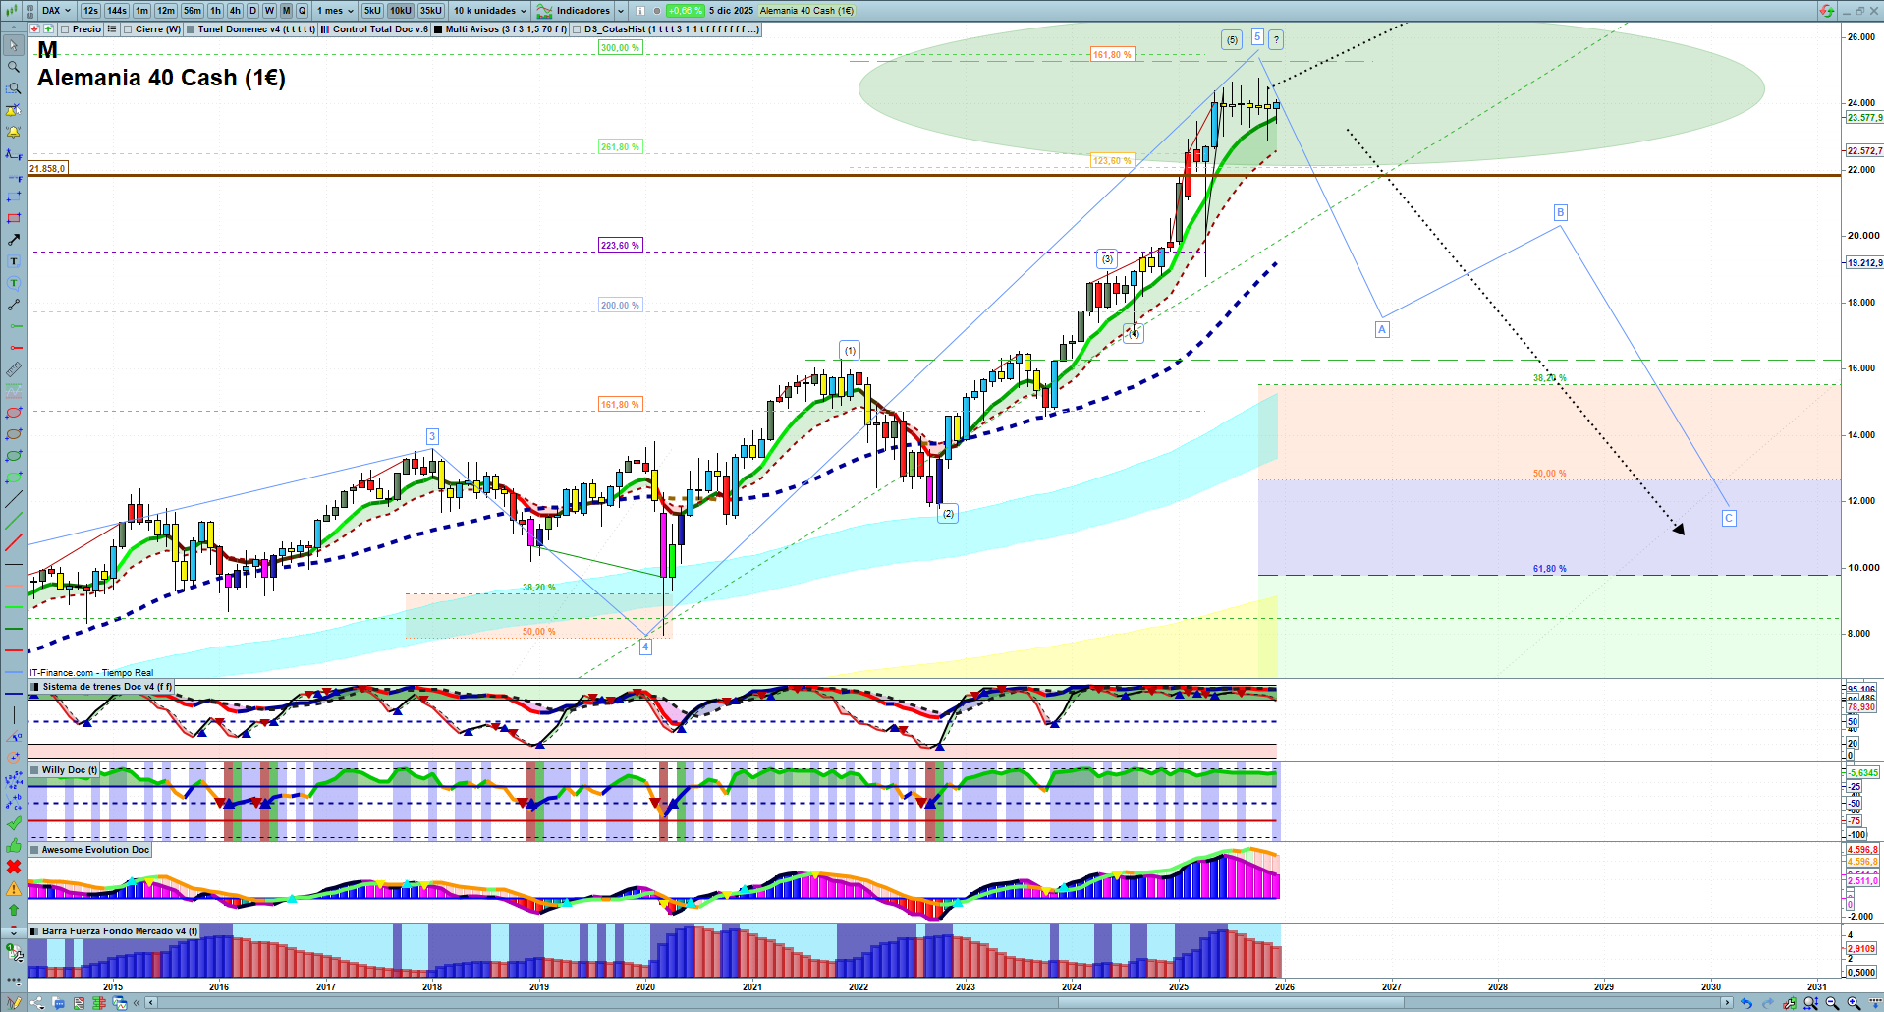Viewport: 1884px width, 1012px height.
Task: Click the wave label B on chart
Action: click(x=1560, y=212)
